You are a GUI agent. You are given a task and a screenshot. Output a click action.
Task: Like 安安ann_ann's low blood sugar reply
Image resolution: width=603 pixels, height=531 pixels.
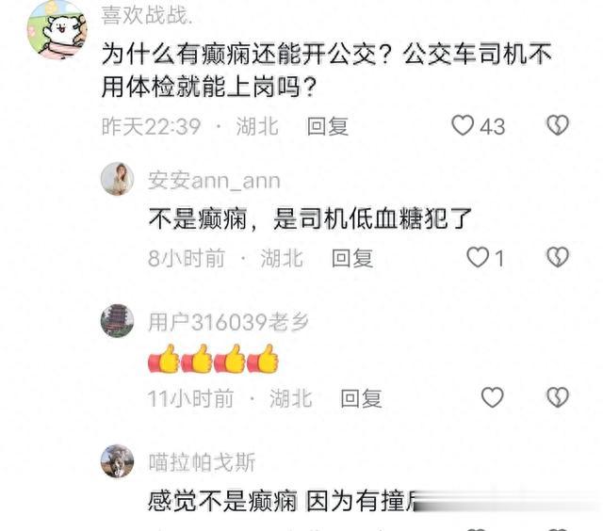pyautogui.click(x=478, y=257)
